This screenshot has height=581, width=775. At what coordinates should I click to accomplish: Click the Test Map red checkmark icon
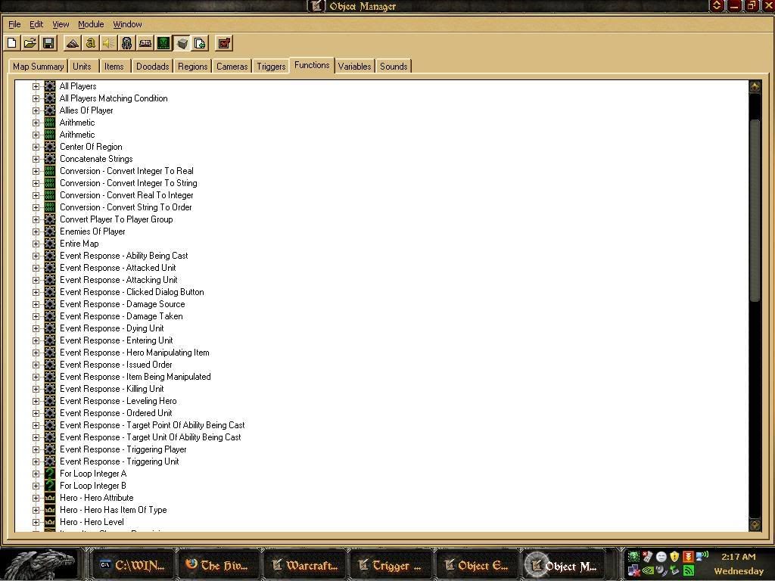click(x=224, y=43)
